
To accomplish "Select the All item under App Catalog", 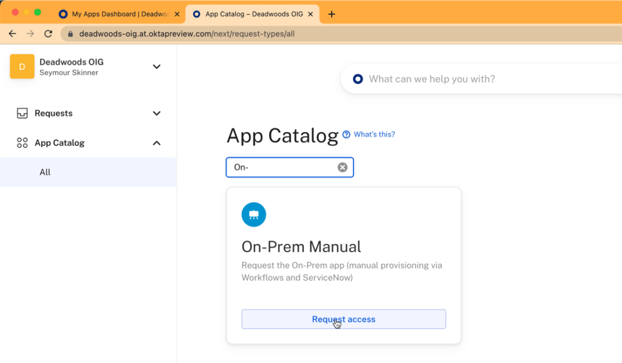I will pos(44,172).
